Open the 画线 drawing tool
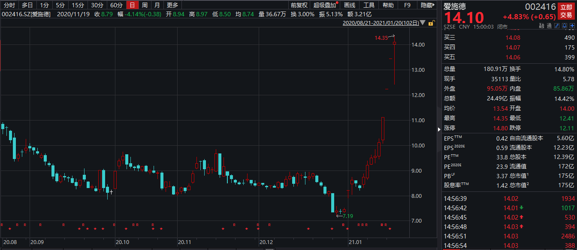The image size is (577, 250). 350,5
